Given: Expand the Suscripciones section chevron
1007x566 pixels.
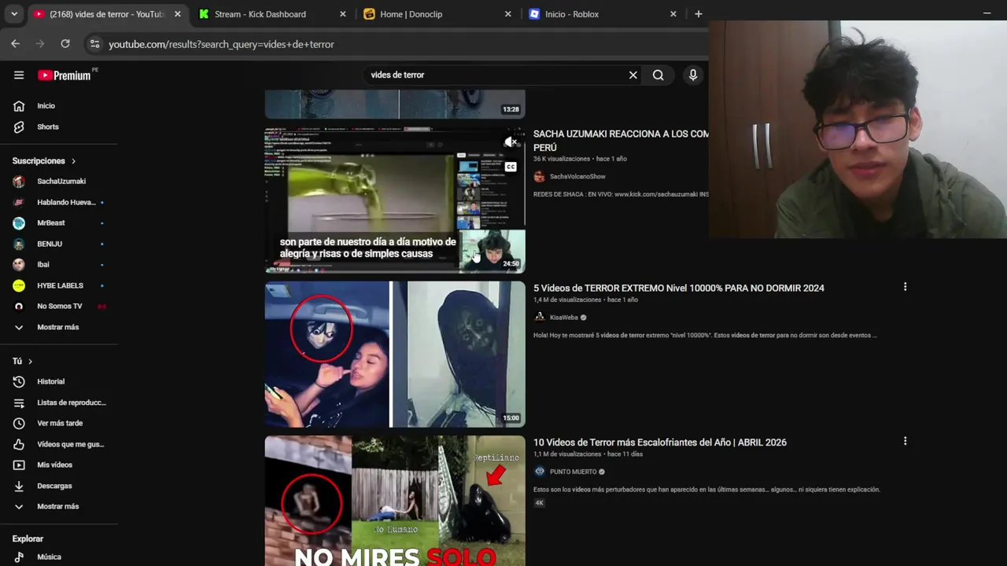Looking at the screenshot, I should click(74, 161).
